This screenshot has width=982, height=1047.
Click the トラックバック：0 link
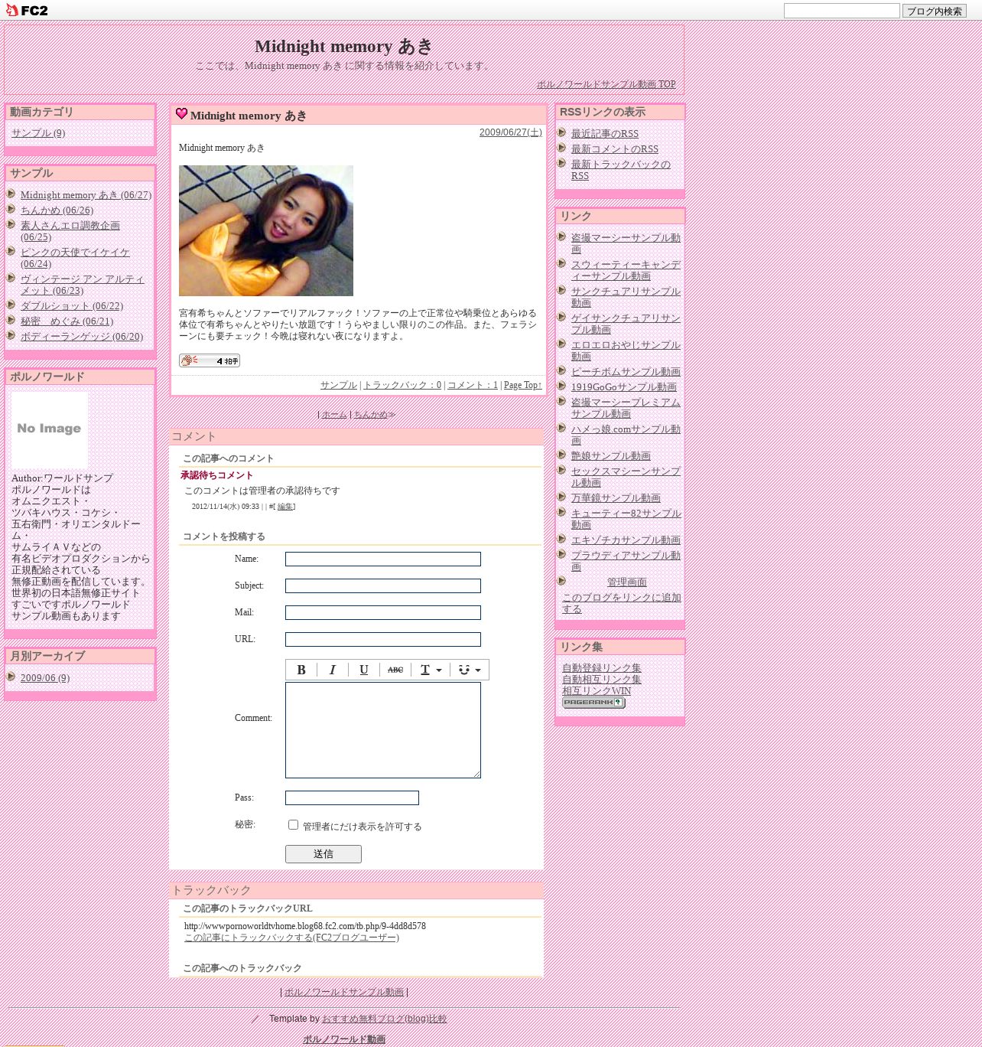[x=402, y=385]
